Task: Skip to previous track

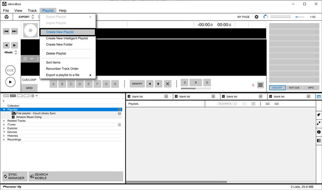Action: point(6,31)
